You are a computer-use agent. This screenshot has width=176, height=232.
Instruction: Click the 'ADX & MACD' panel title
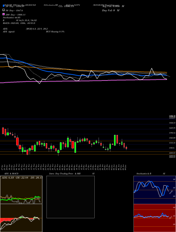click(x=11, y=174)
